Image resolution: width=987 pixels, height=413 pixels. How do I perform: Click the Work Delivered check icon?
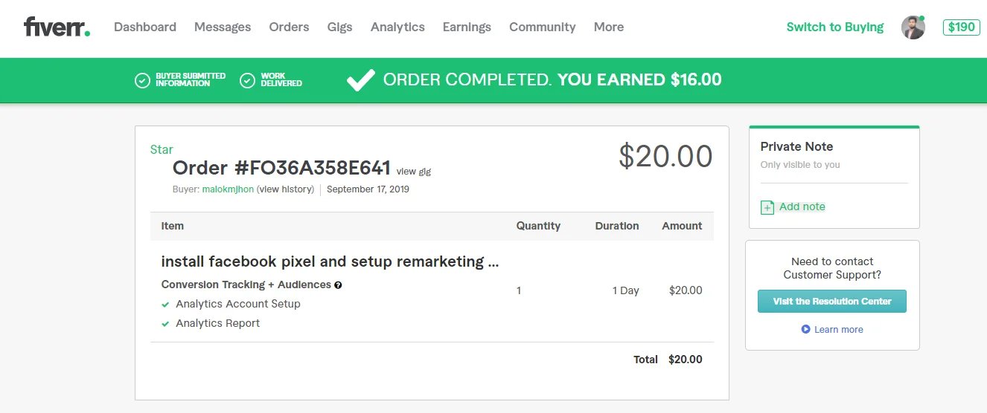click(248, 80)
